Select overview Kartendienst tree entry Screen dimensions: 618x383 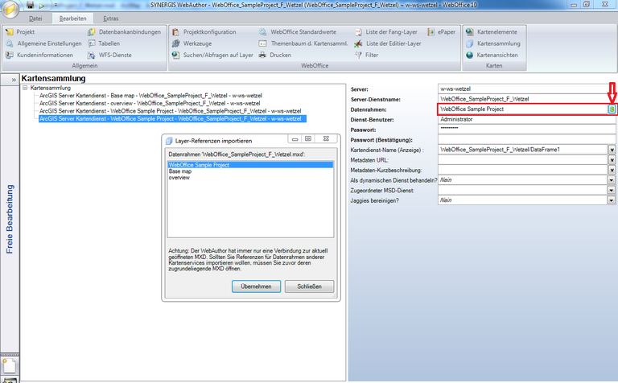150,103
